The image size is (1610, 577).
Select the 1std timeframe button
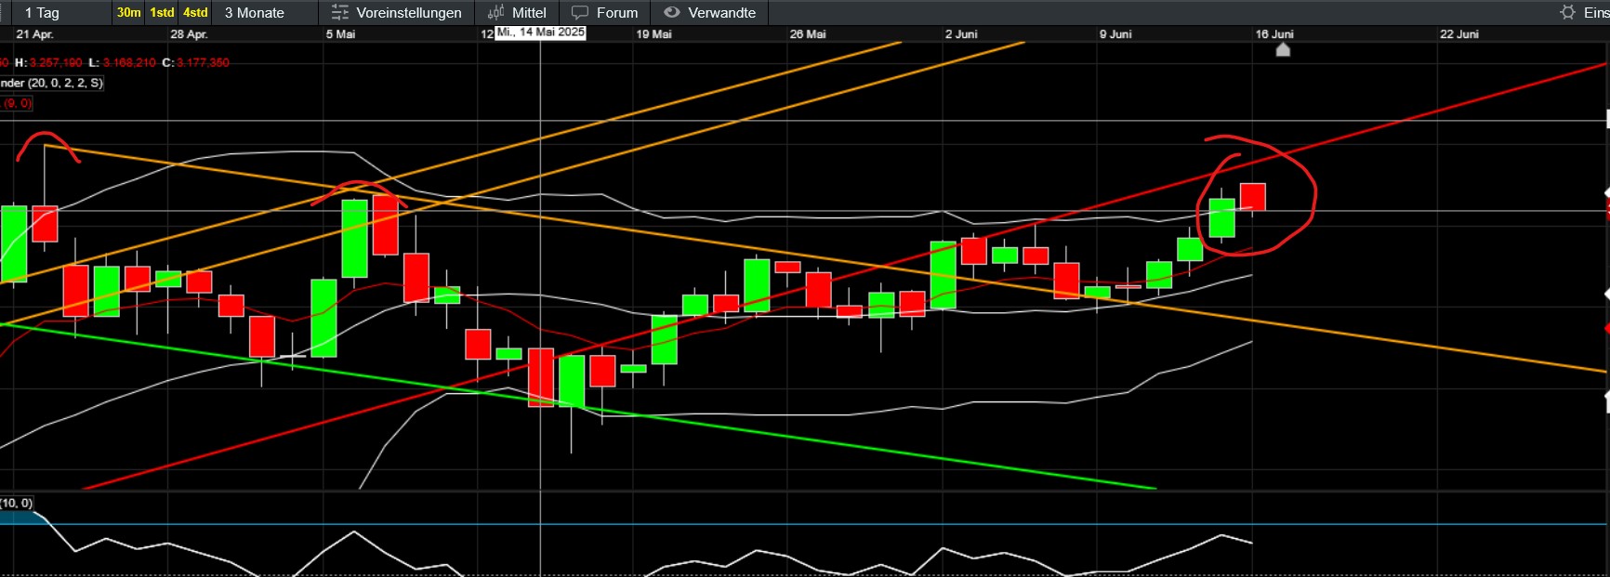click(162, 13)
